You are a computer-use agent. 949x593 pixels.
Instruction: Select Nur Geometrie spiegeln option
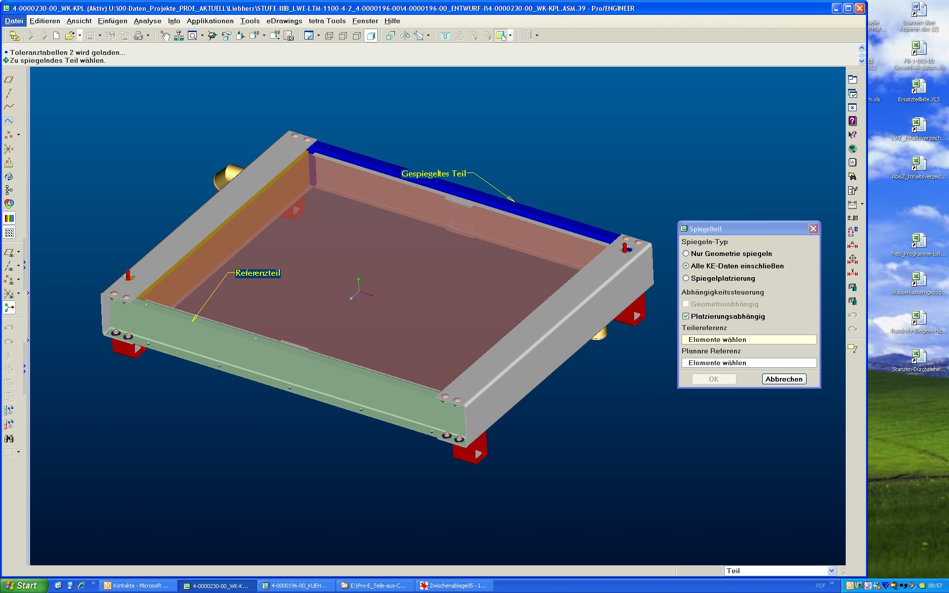click(686, 254)
